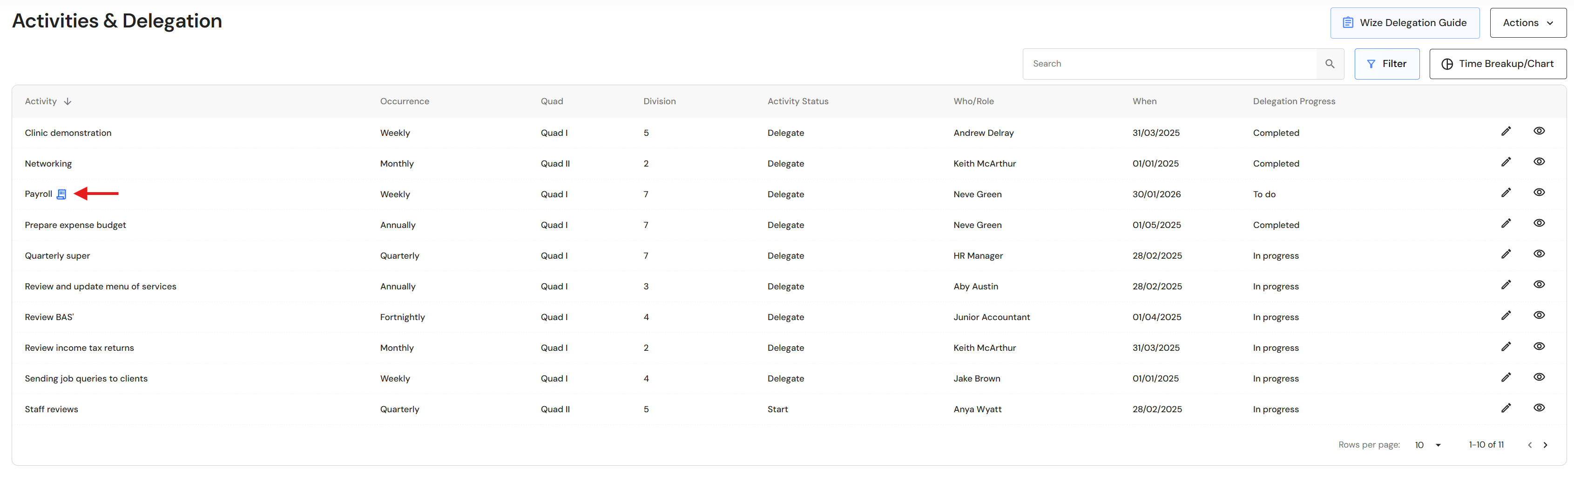Viewport: 1574px width, 482px height.
Task: Click the Delegation Progress column header
Action: (1294, 101)
